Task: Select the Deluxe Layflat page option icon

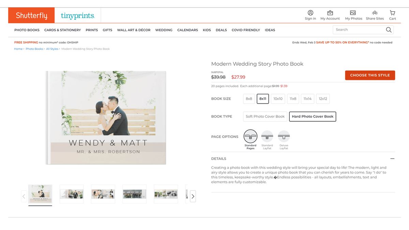Action: coord(284,137)
